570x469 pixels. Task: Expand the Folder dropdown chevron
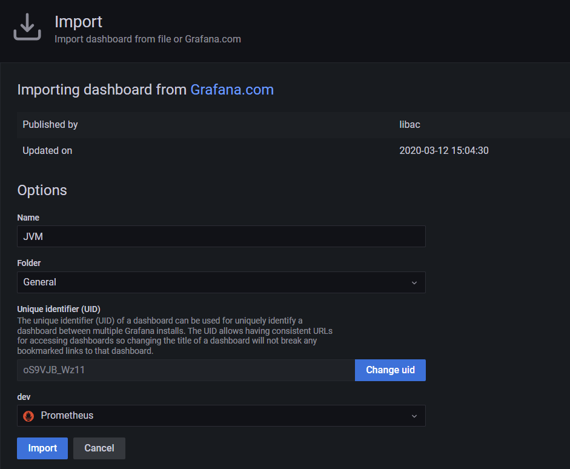(414, 282)
